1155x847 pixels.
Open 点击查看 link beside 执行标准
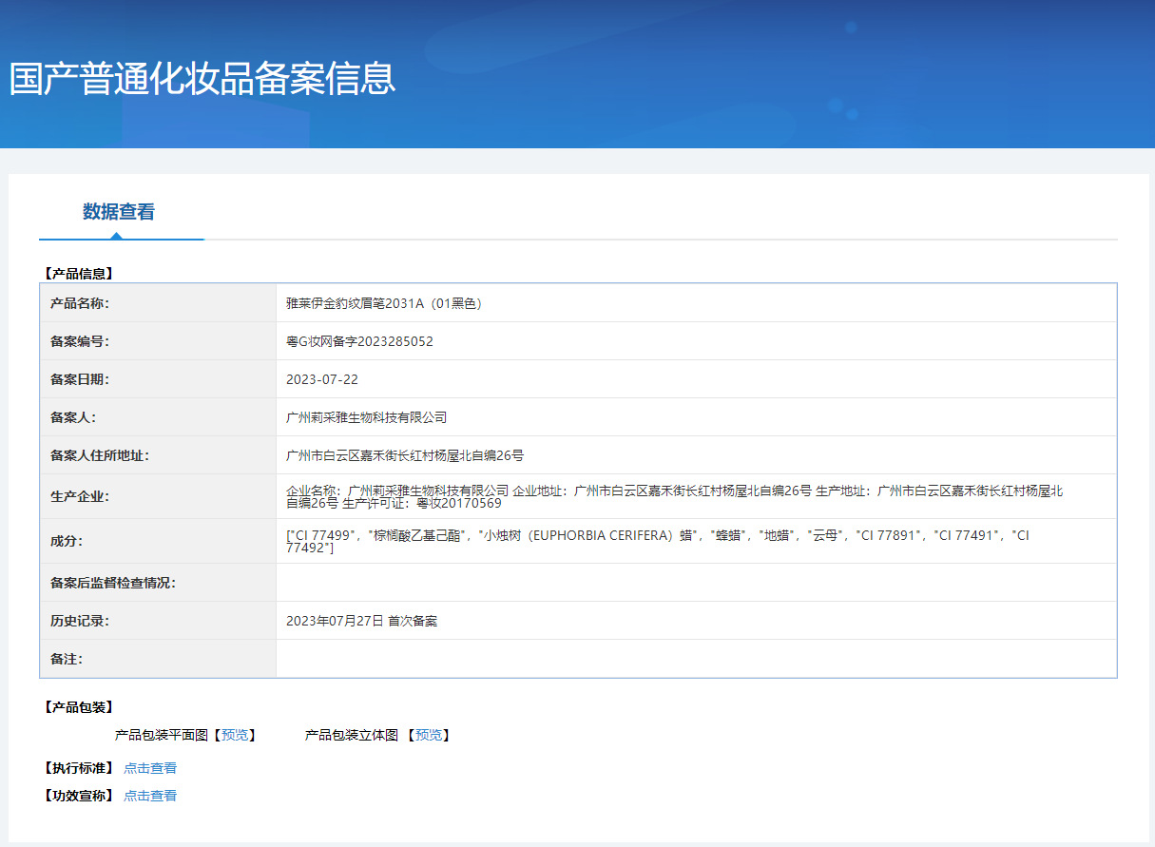150,768
